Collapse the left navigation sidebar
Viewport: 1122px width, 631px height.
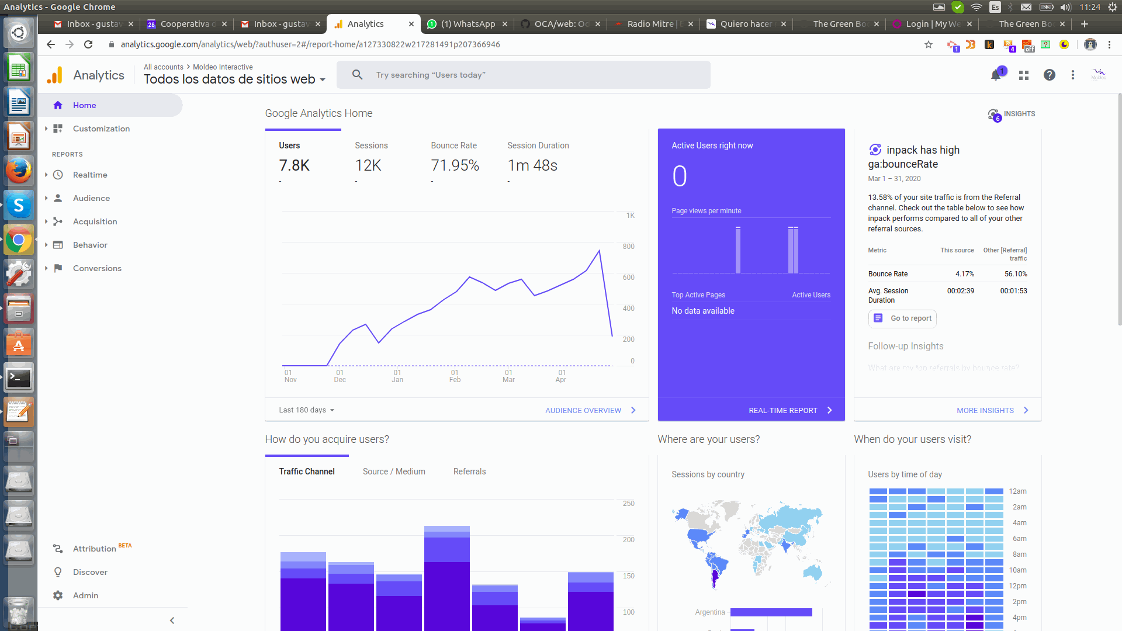coord(172,620)
